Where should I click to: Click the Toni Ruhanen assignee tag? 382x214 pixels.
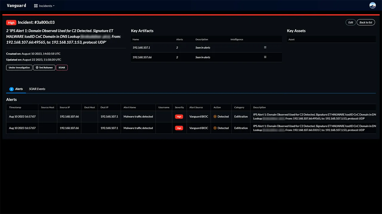coord(44,67)
